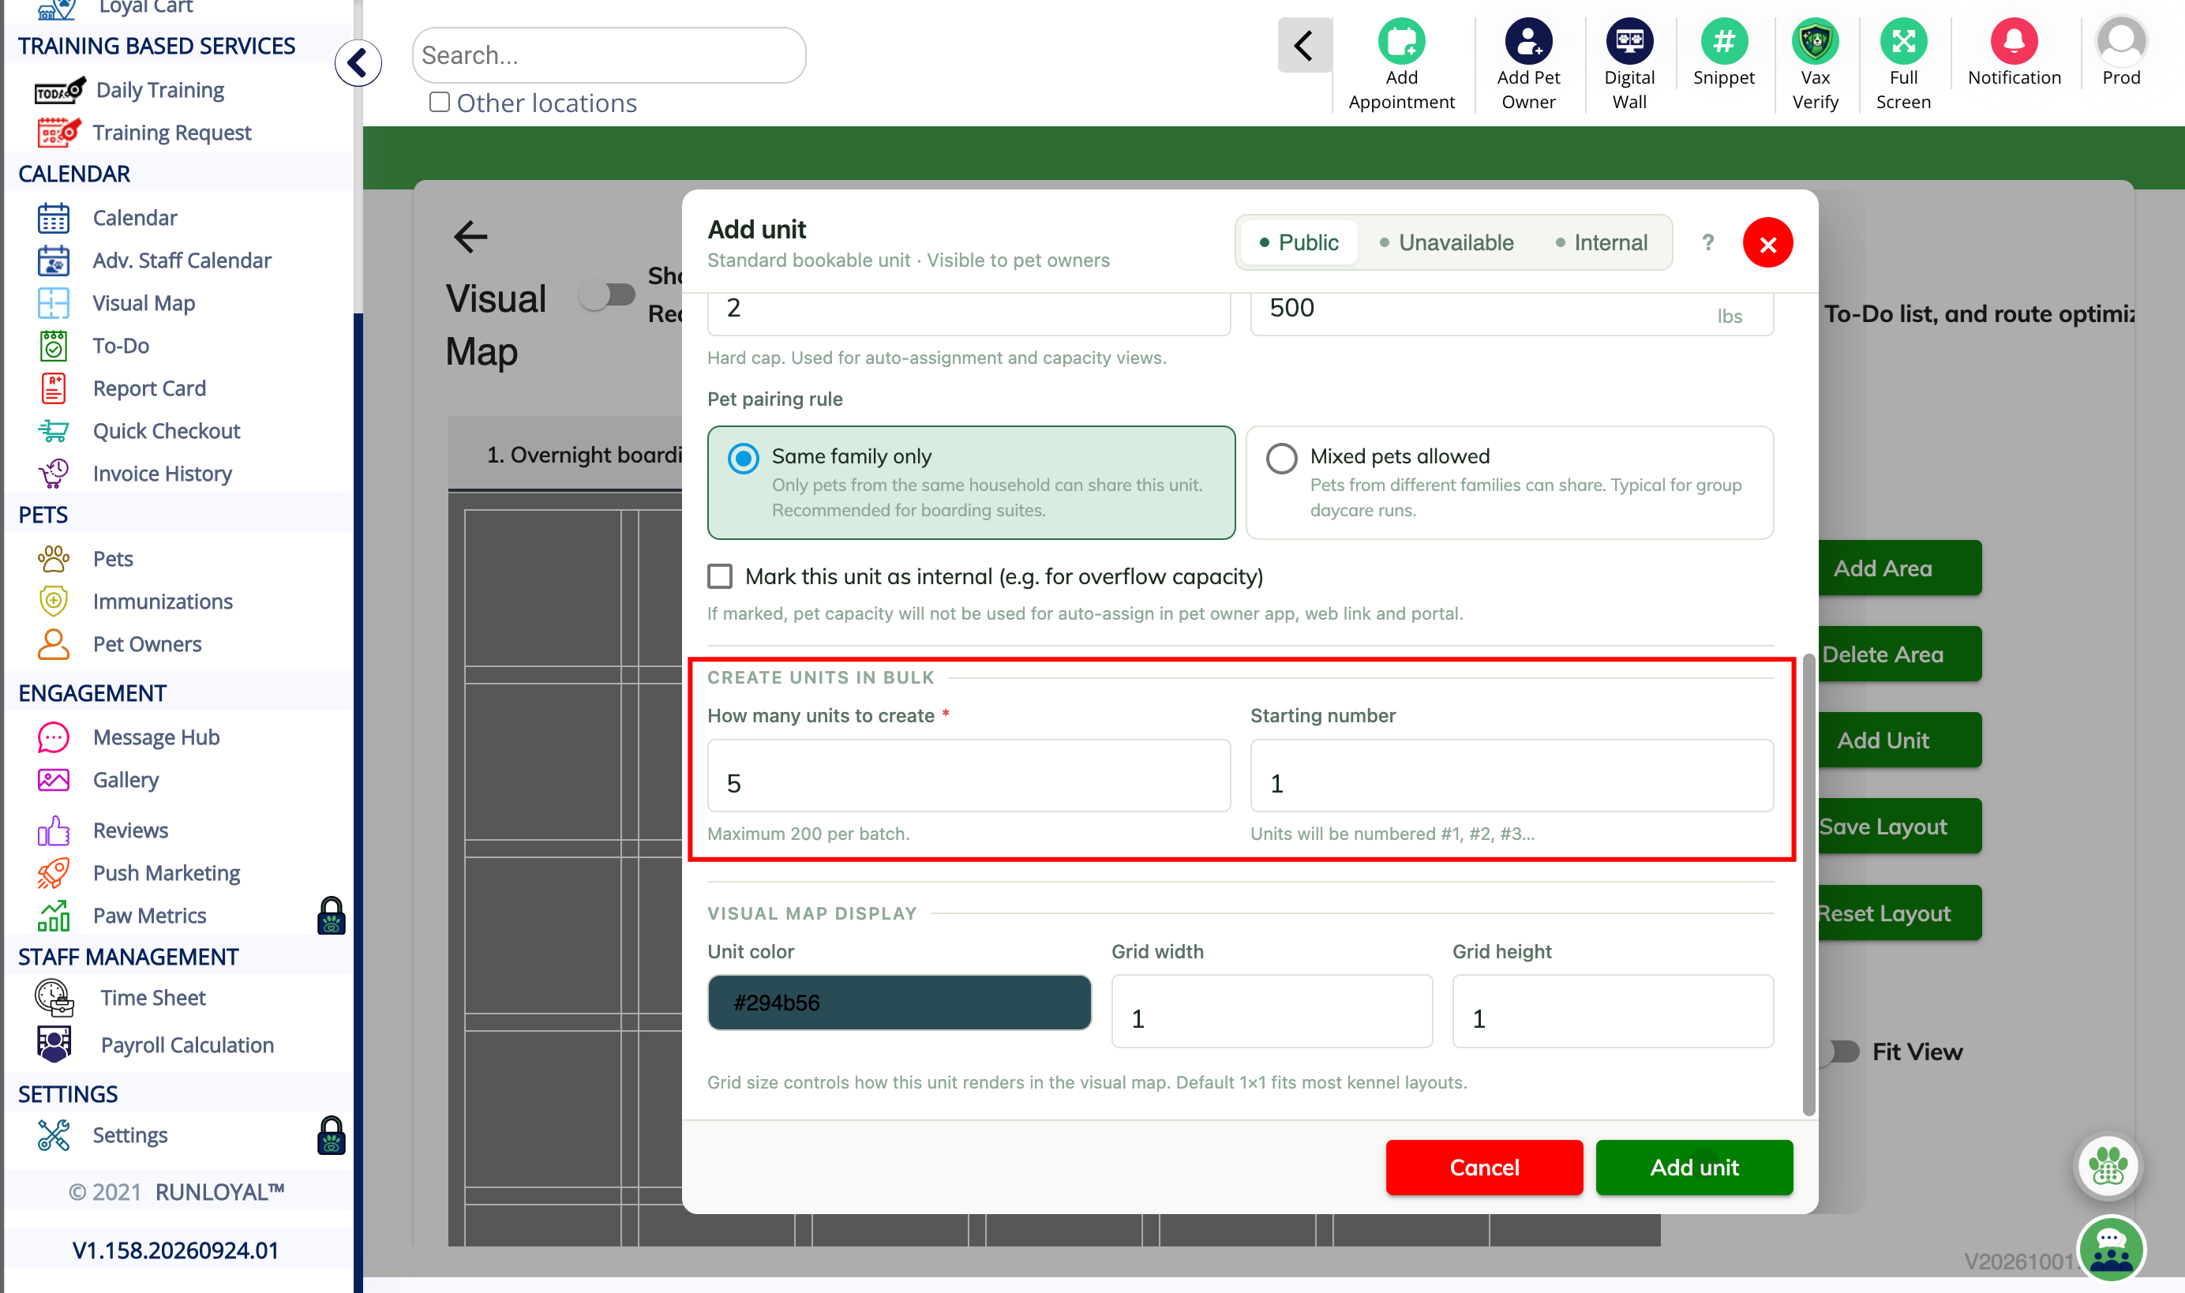Screen dimensions: 2185x1293
Task: Open the 1. Overnight boarding tab
Action: click(x=566, y=454)
